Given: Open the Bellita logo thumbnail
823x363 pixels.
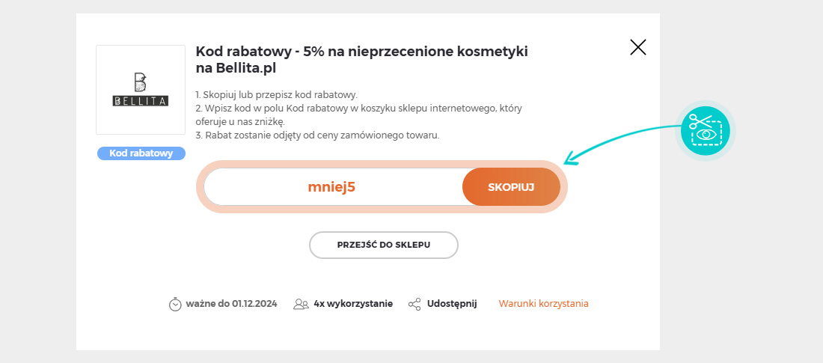Looking at the screenshot, I should (141, 90).
